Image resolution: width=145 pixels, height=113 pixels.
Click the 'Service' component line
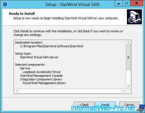click(25, 68)
